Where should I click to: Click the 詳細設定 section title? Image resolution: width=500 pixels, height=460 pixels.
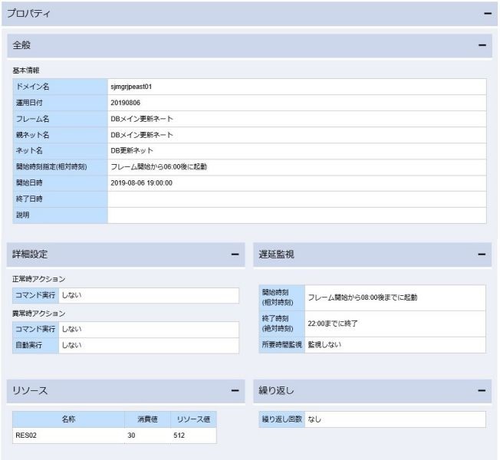[30, 255]
